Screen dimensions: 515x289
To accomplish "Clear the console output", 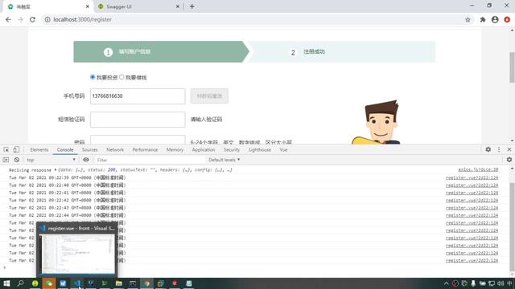I will pyautogui.click(x=17, y=160).
